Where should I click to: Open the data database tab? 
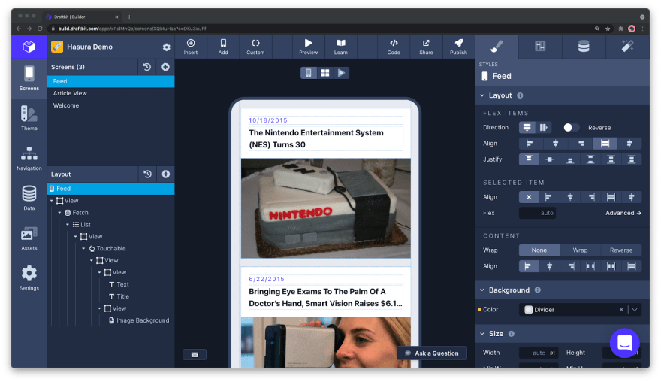[x=584, y=47]
